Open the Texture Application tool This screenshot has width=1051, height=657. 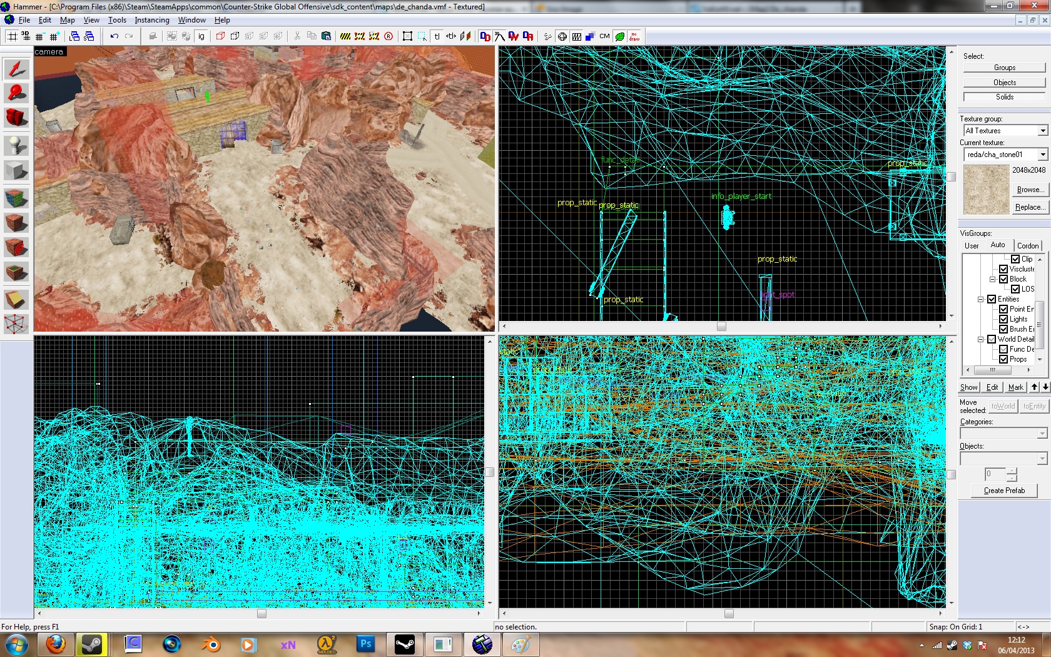click(x=16, y=198)
